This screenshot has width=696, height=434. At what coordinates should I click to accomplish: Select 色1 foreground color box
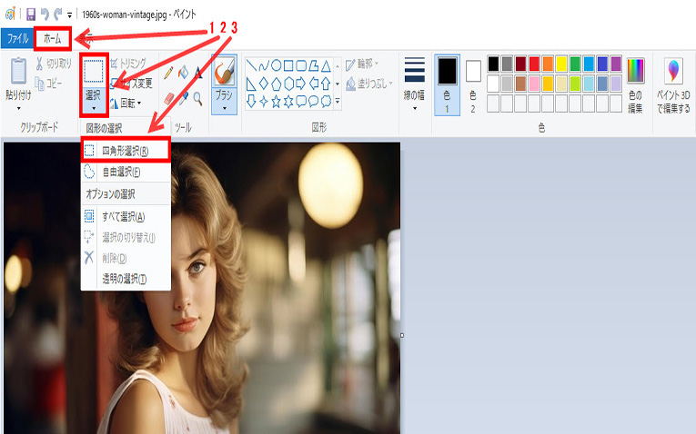[447, 82]
